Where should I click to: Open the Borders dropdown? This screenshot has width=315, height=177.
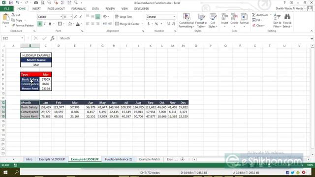coord(63,24)
